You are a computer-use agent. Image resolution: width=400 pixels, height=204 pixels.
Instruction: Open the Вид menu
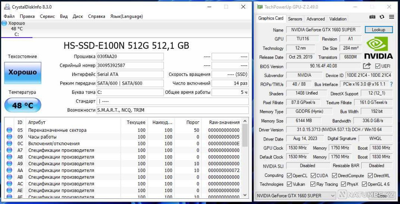tap(64, 16)
